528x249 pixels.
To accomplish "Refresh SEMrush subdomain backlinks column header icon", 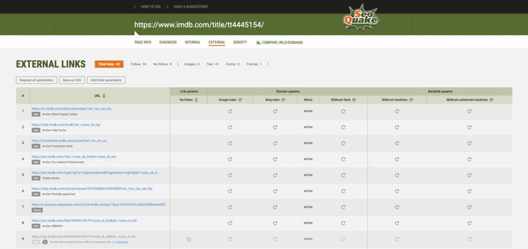I will [491, 100].
